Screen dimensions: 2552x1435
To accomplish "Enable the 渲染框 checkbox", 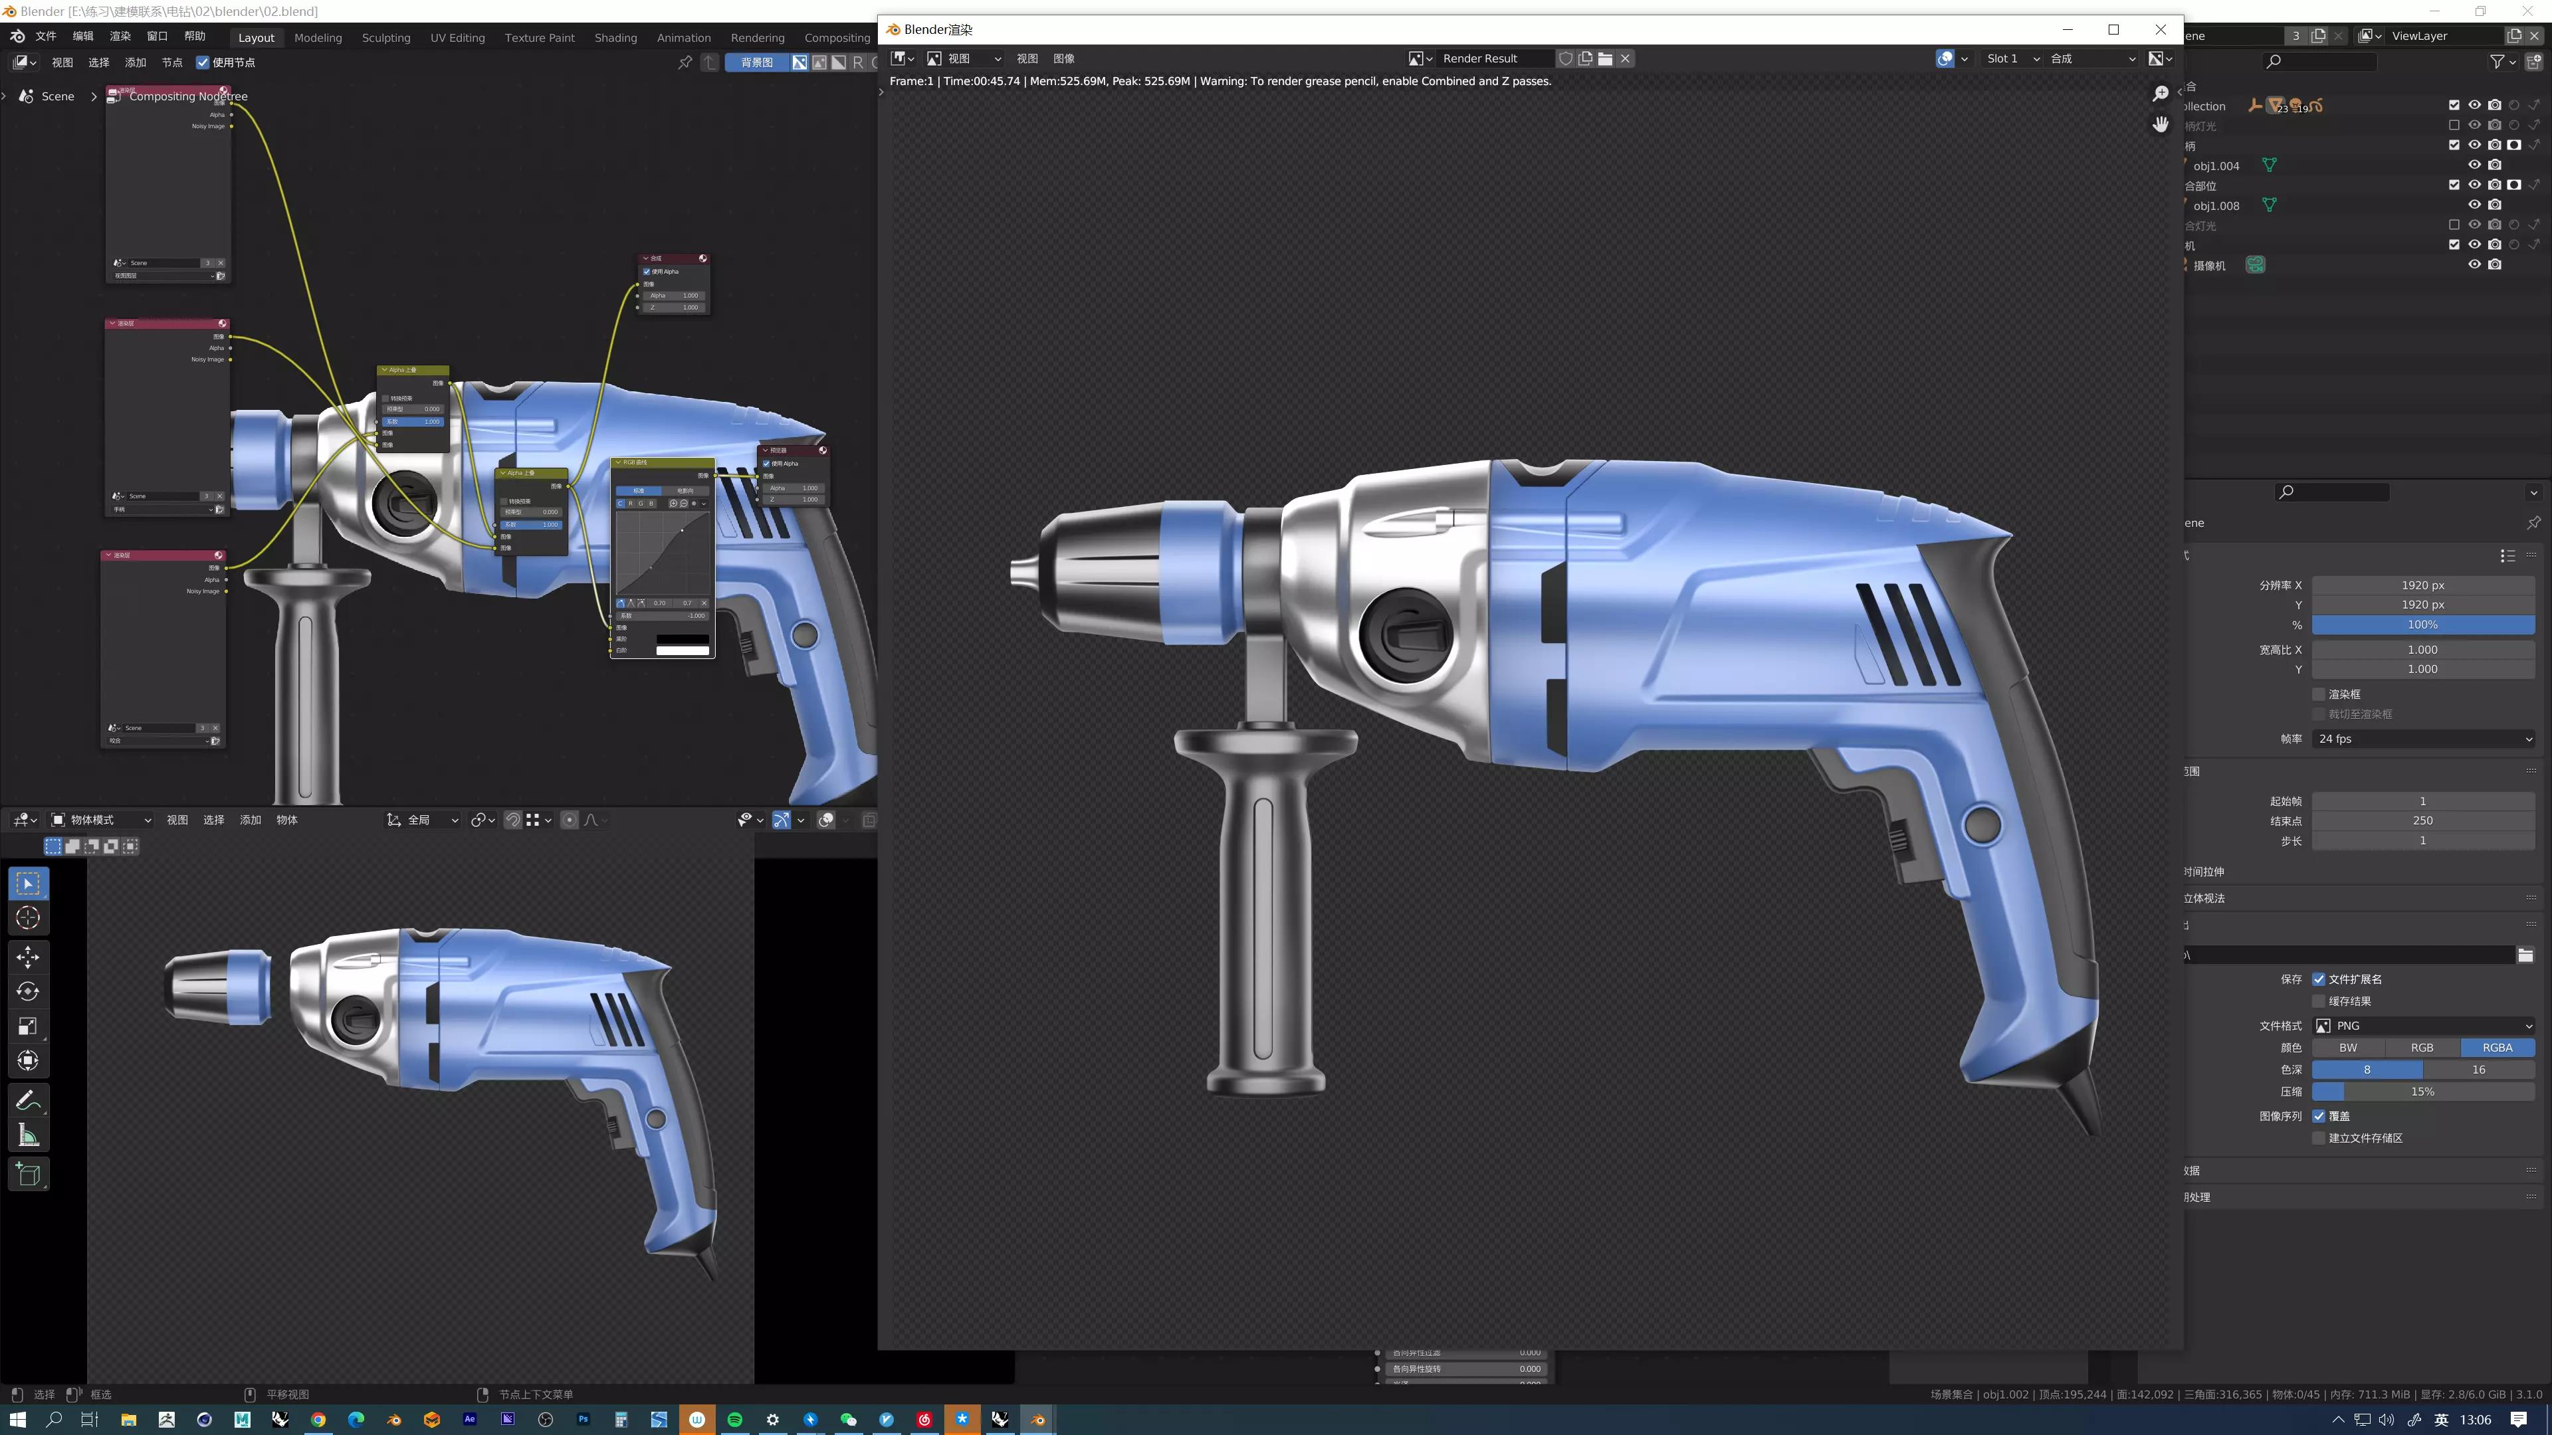I will pyautogui.click(x=2318, y=694).
